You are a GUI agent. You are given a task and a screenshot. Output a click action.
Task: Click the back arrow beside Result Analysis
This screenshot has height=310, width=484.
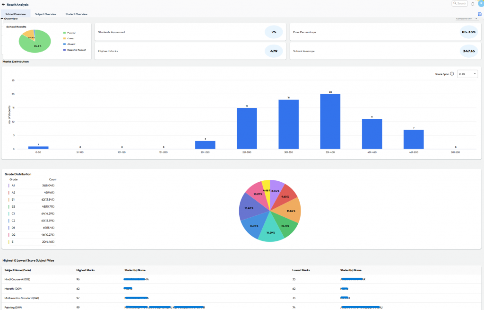tap(3, 4)
